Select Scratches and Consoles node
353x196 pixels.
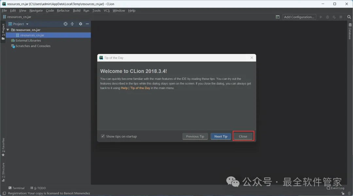[33, 46]
